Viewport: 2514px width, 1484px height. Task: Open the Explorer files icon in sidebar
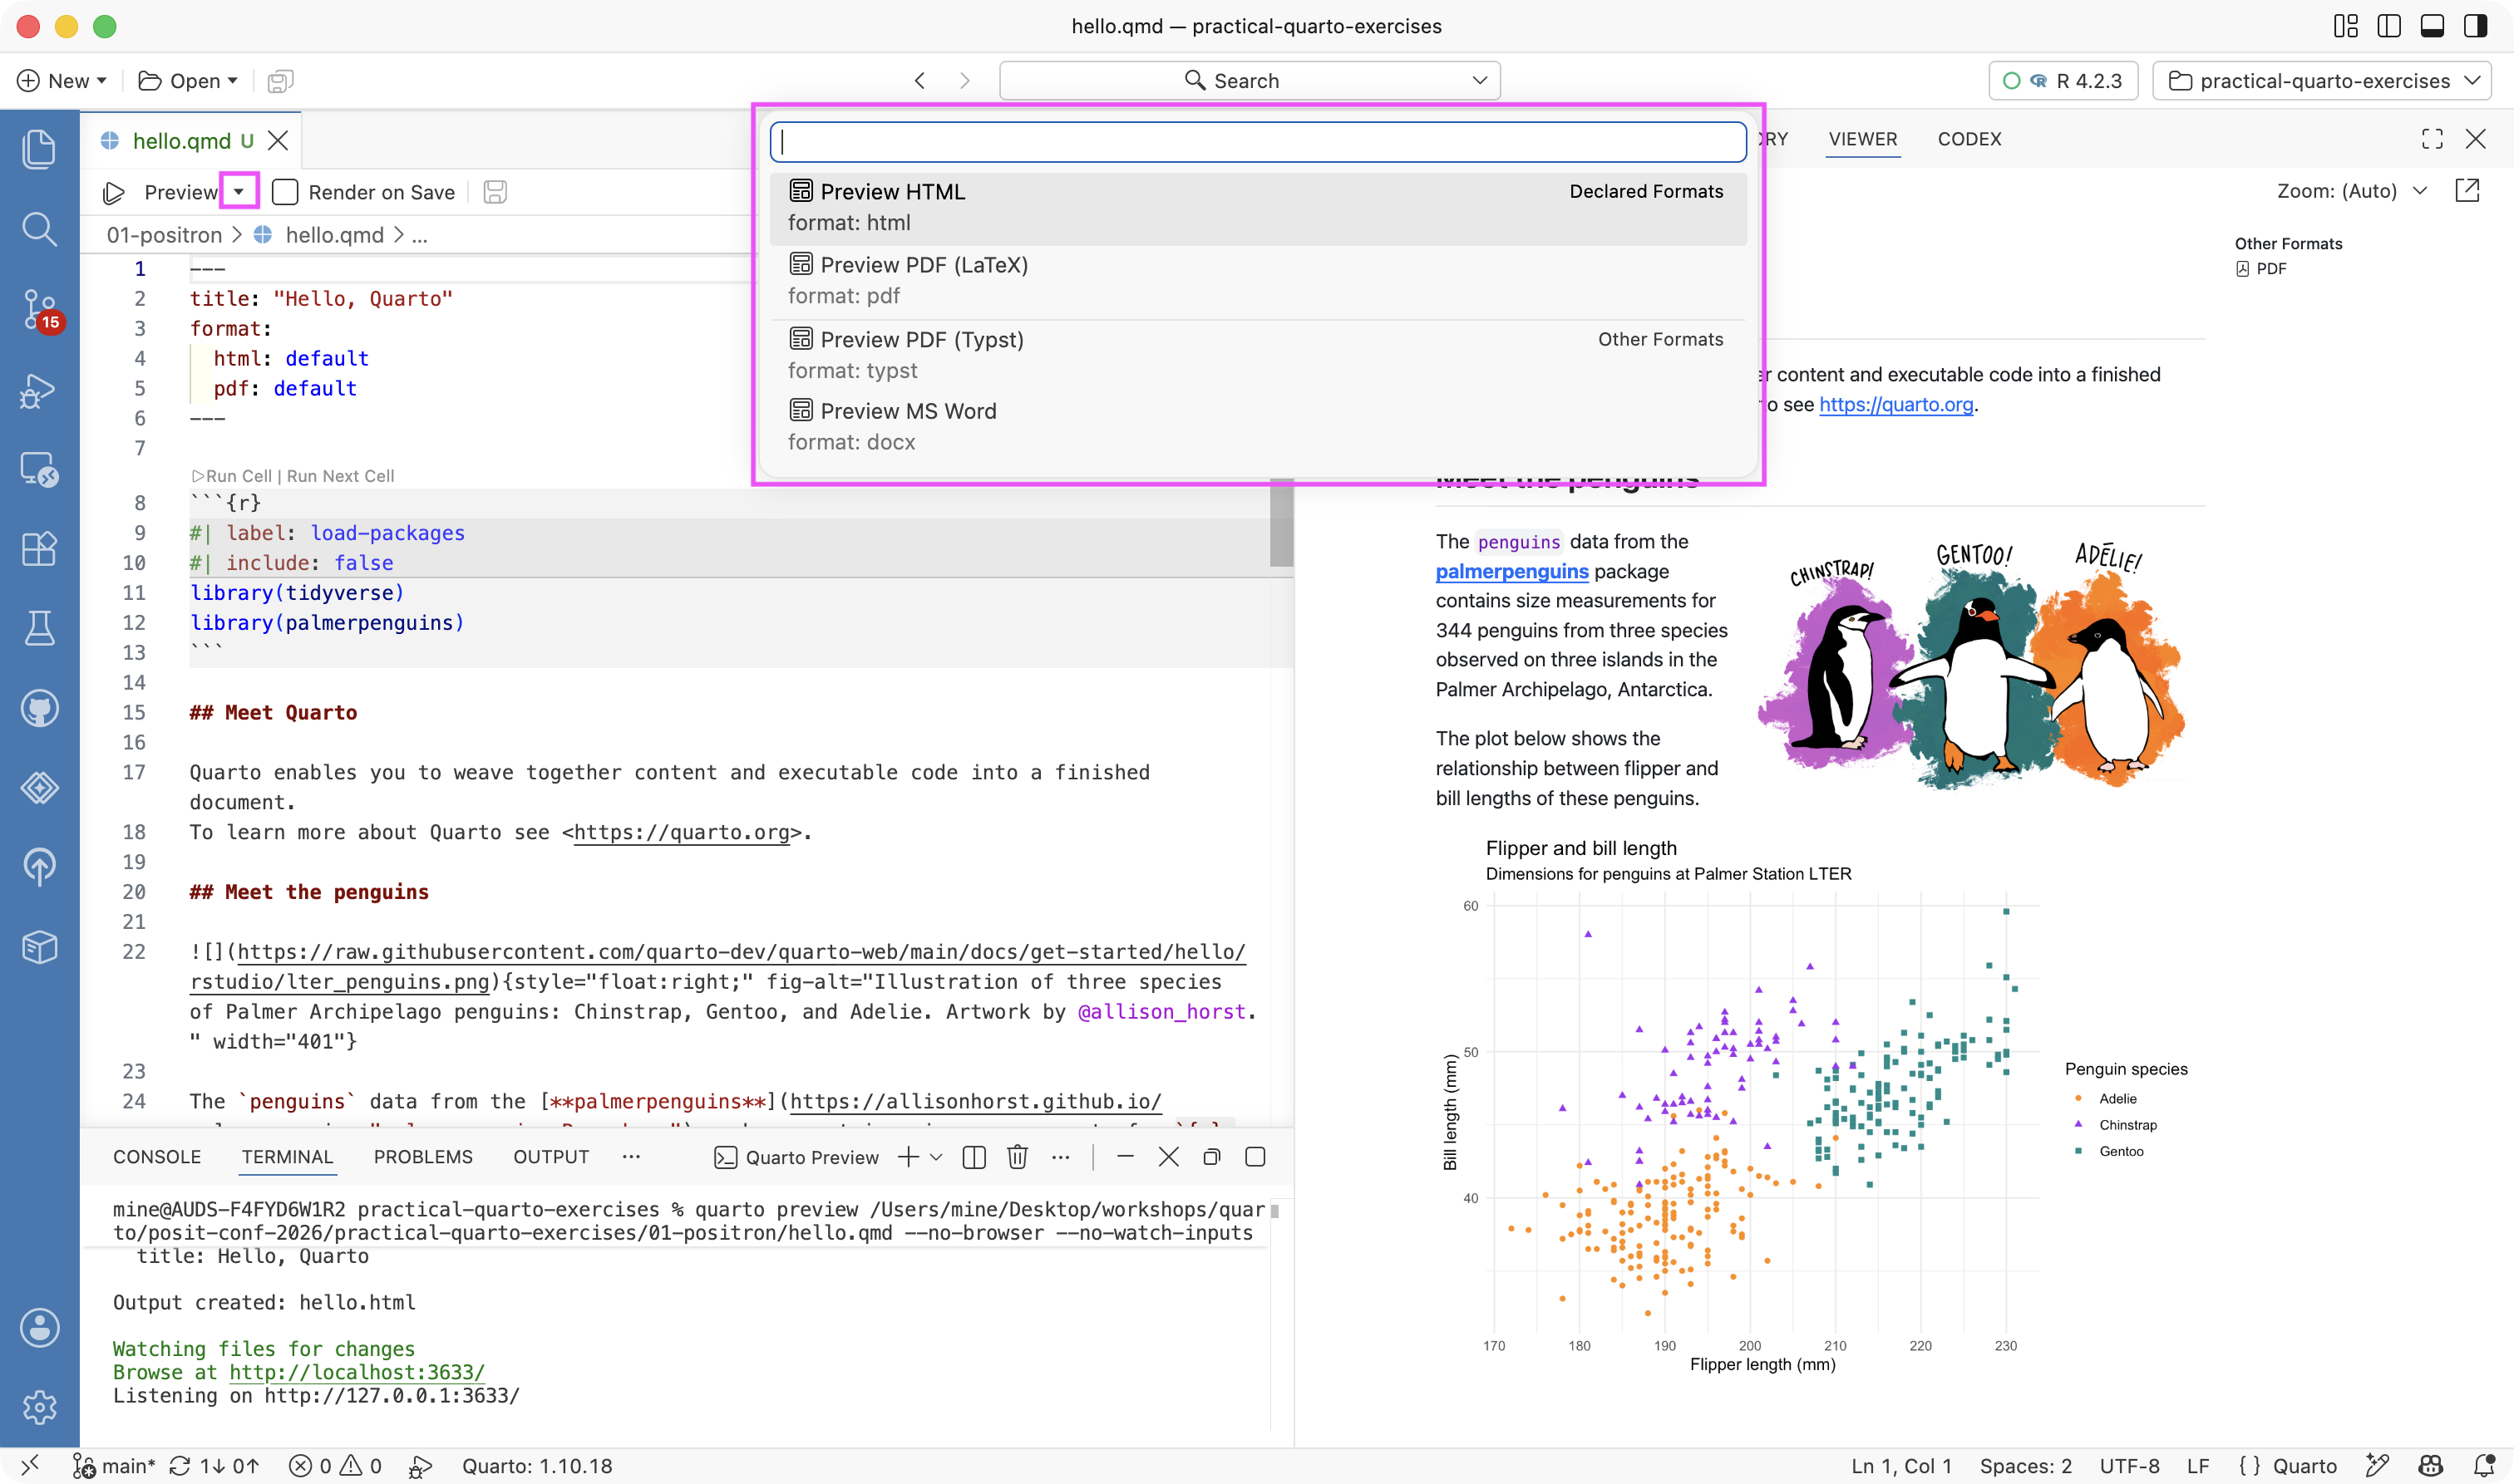tap(39, 149)
